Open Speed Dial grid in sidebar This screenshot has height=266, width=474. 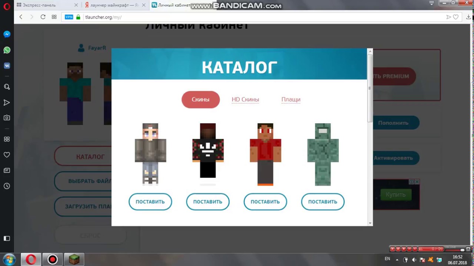point(7,139)
